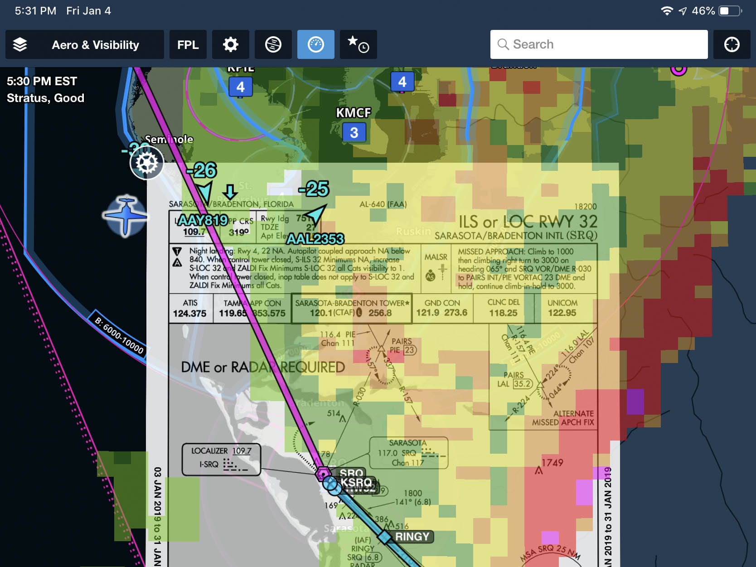Tap KMCF visibility marker showing 3
This screenshot has height=567, width=756.
click(354, 133)
